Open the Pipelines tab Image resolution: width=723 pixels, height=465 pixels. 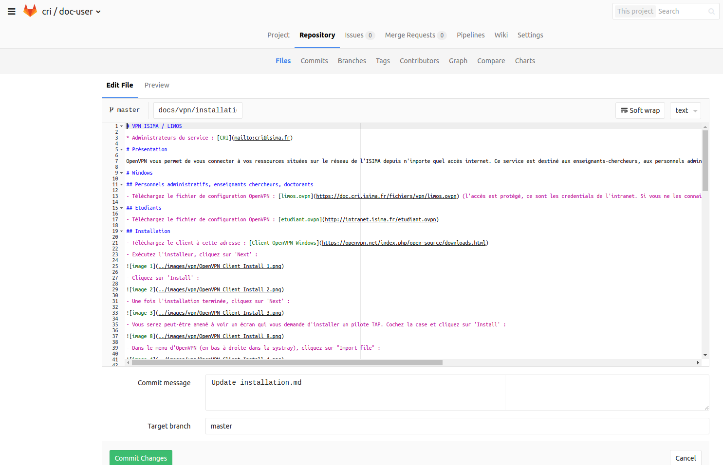(x=470, y=35)
